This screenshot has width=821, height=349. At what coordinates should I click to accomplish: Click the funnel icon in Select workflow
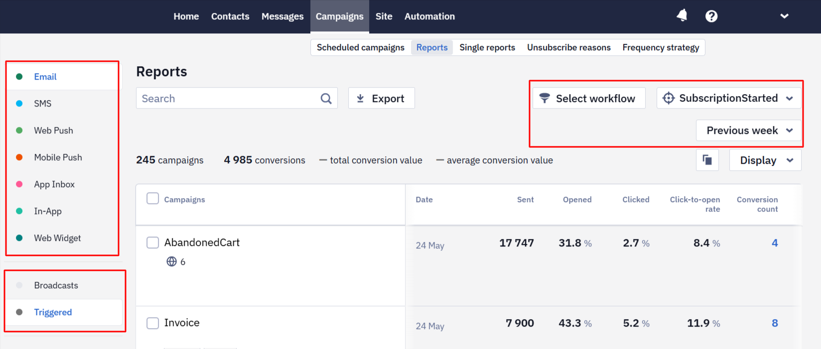[x=545, y=98]
